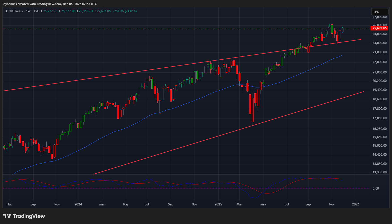Click the High value H25,827.08
The height and width of the screenshot is (224, 392).
pos(67,11)
